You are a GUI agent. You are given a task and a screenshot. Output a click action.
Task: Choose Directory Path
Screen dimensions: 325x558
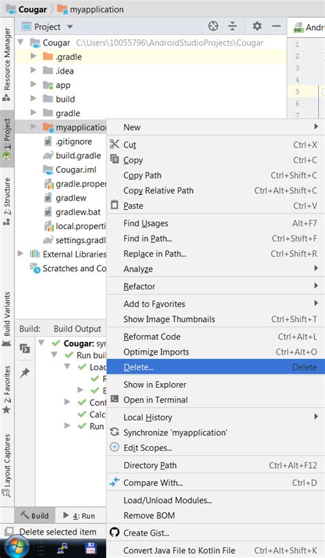216,465
